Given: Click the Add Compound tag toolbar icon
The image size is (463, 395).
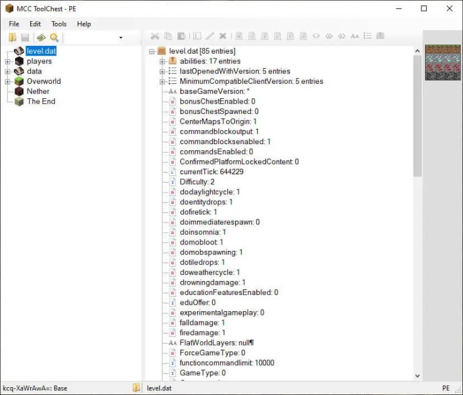Looking at the screenshot, I should pos(380,36).
